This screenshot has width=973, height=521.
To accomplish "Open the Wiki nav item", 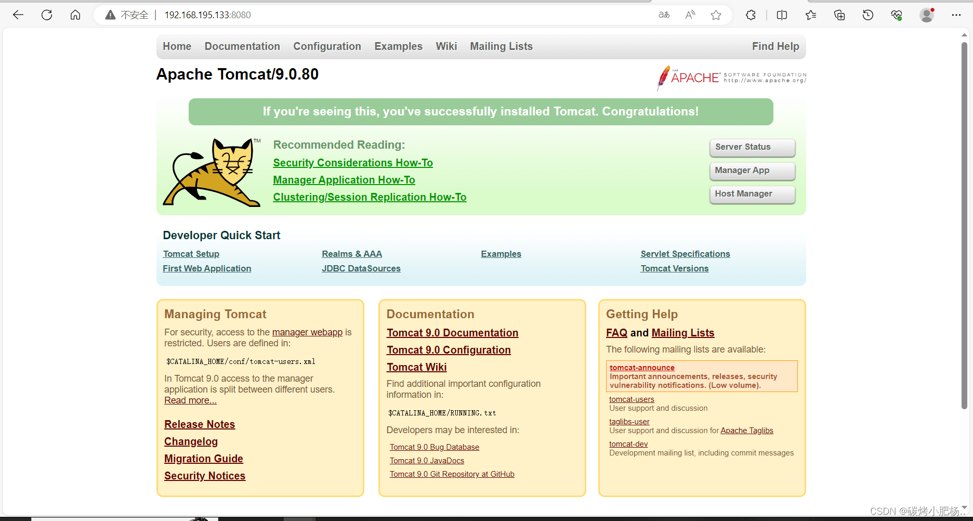I will tap(446, 46).
